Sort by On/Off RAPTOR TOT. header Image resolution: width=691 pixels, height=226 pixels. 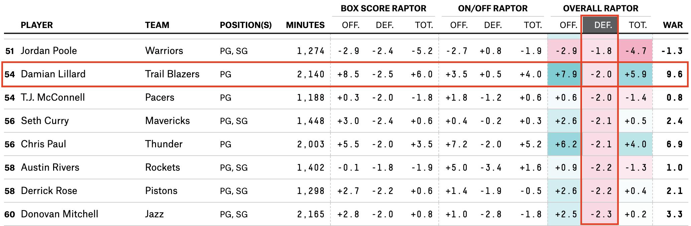(x=533, y=25)
